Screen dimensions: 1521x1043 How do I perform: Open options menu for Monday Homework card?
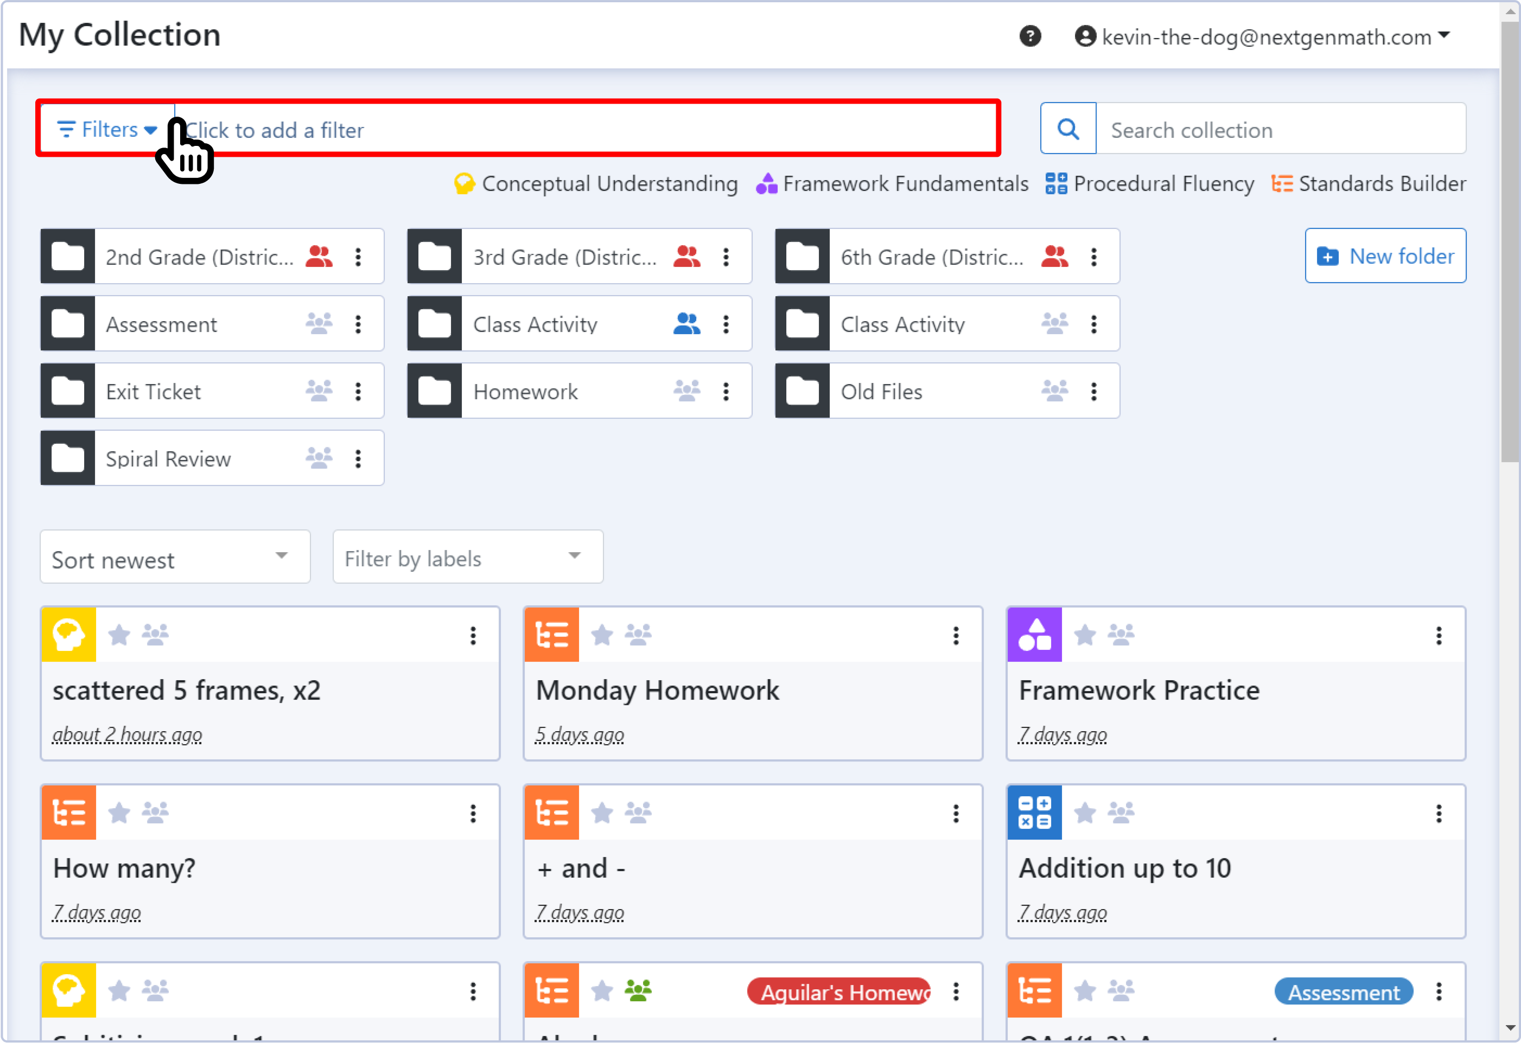pos(956,635)
